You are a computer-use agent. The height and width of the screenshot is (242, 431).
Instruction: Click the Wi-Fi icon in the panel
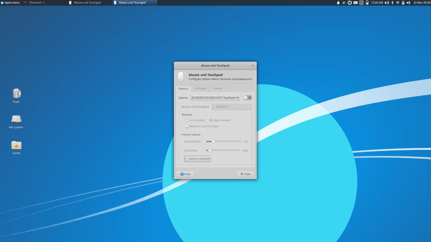click(397, 3)
